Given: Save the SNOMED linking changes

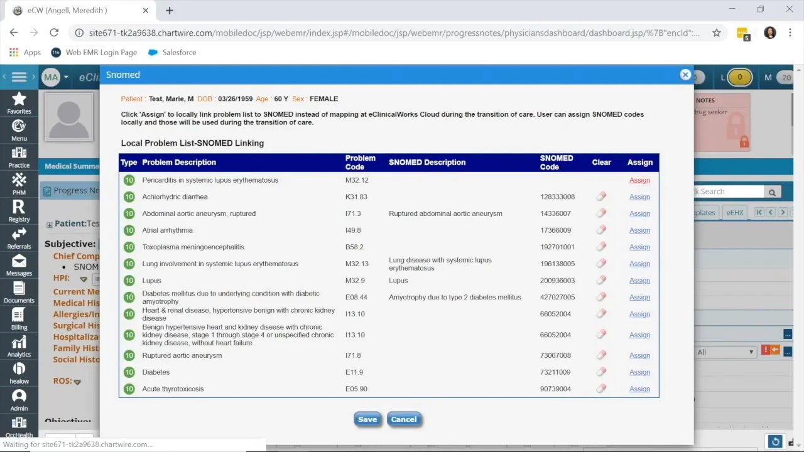Looking at the screenshot, I should 367,419.
